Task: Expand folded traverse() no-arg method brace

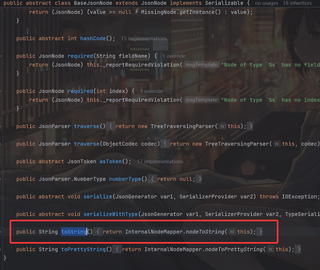Action: pos(111,126)
